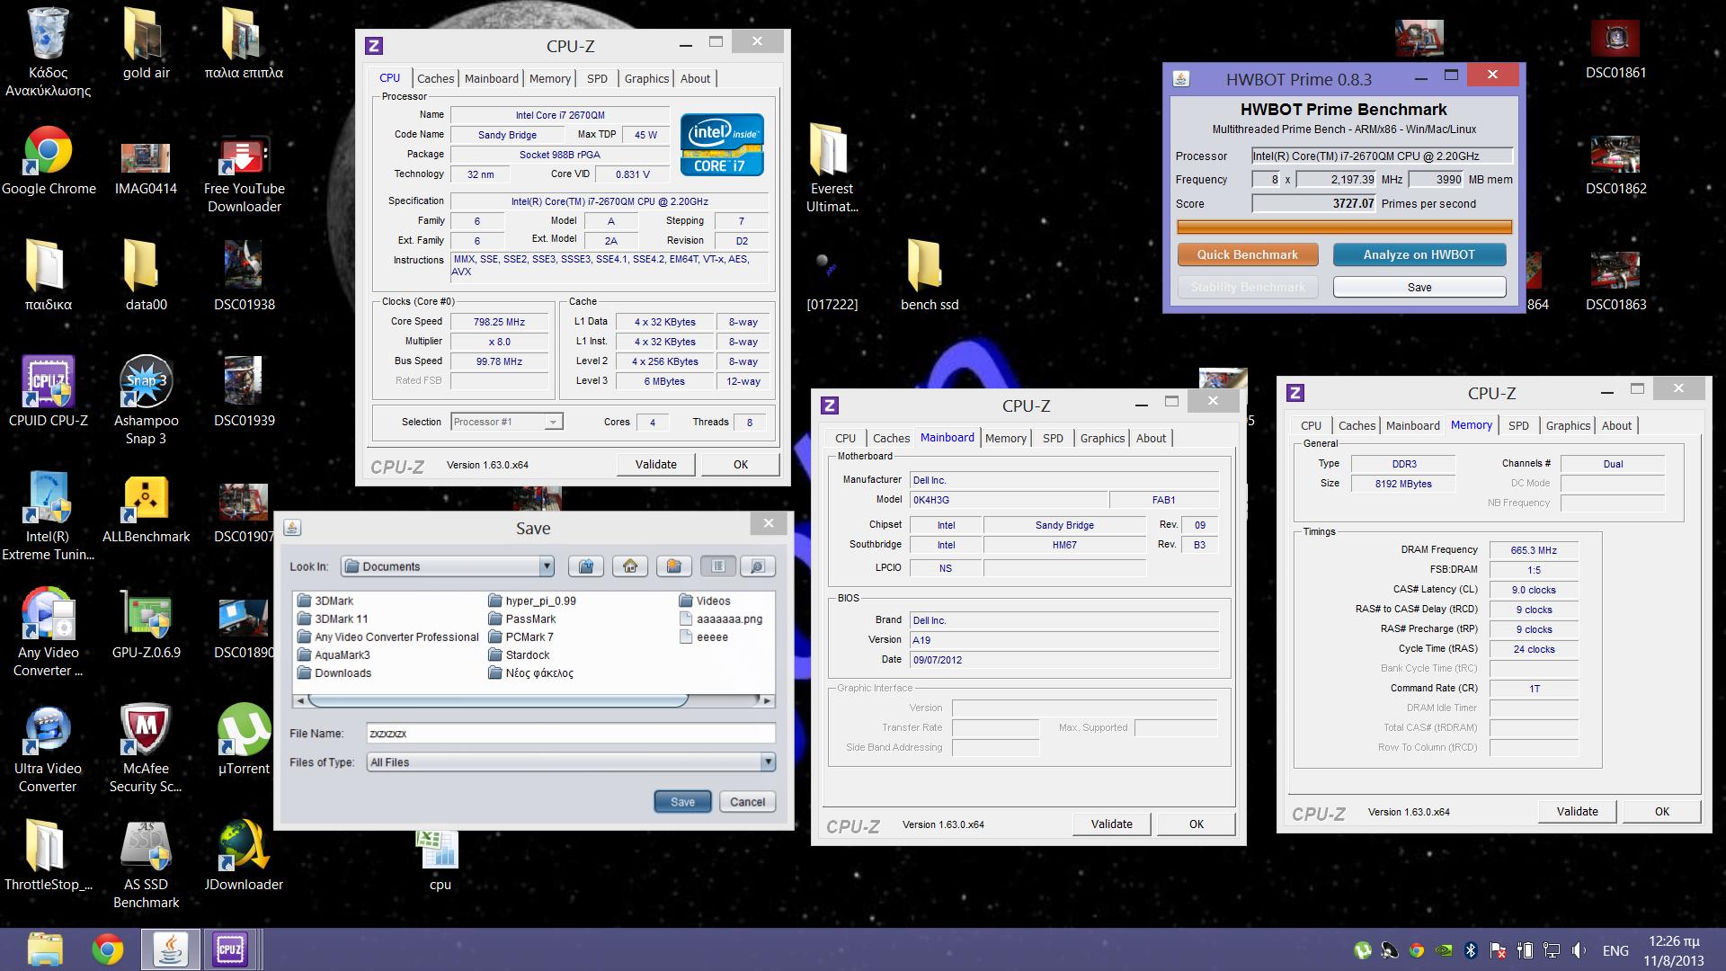Open CPUID CPU-Z desktop shortcut
Screen dimensions: 1726x971
coord(49,391)
